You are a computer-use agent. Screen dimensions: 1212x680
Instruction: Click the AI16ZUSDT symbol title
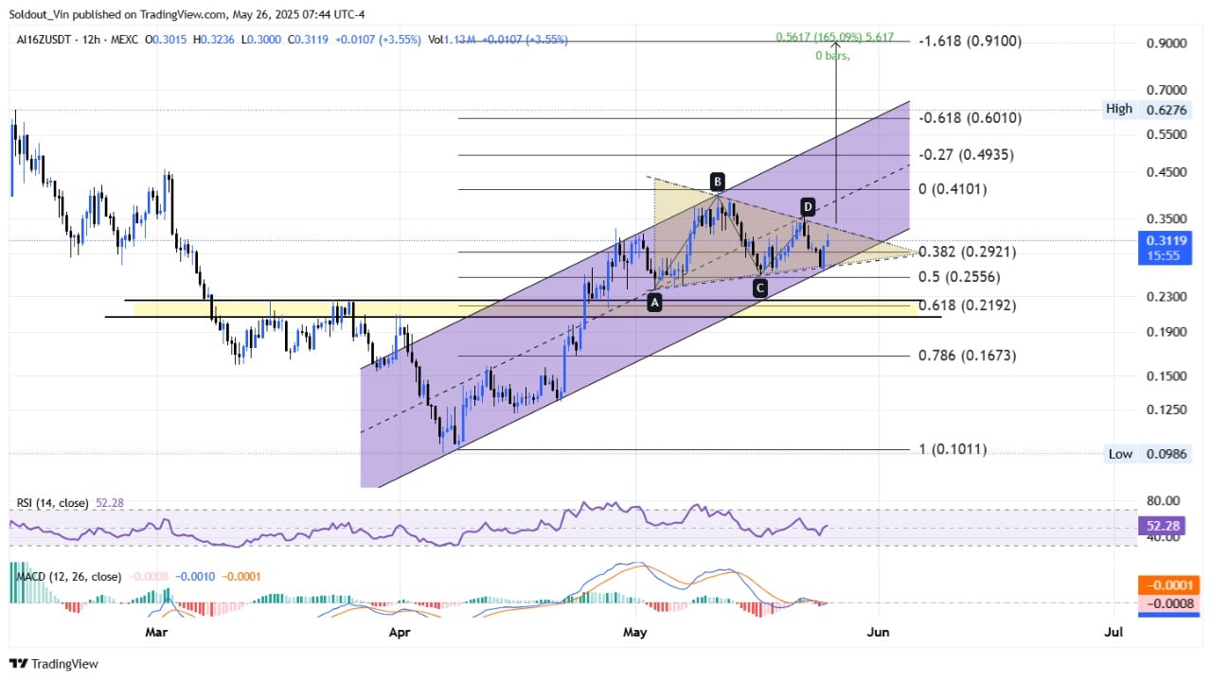[x=47, y=40]
